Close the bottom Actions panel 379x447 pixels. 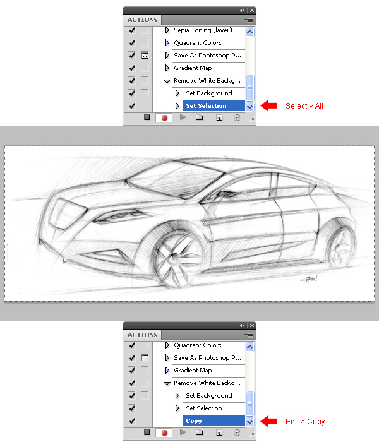click(252, 326)
